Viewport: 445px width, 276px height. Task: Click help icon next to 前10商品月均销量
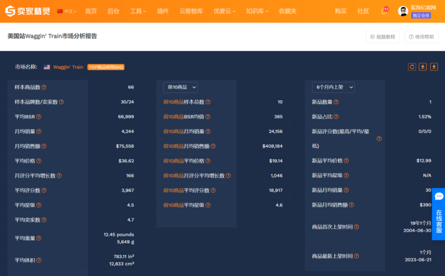click(x=208, y=131)
